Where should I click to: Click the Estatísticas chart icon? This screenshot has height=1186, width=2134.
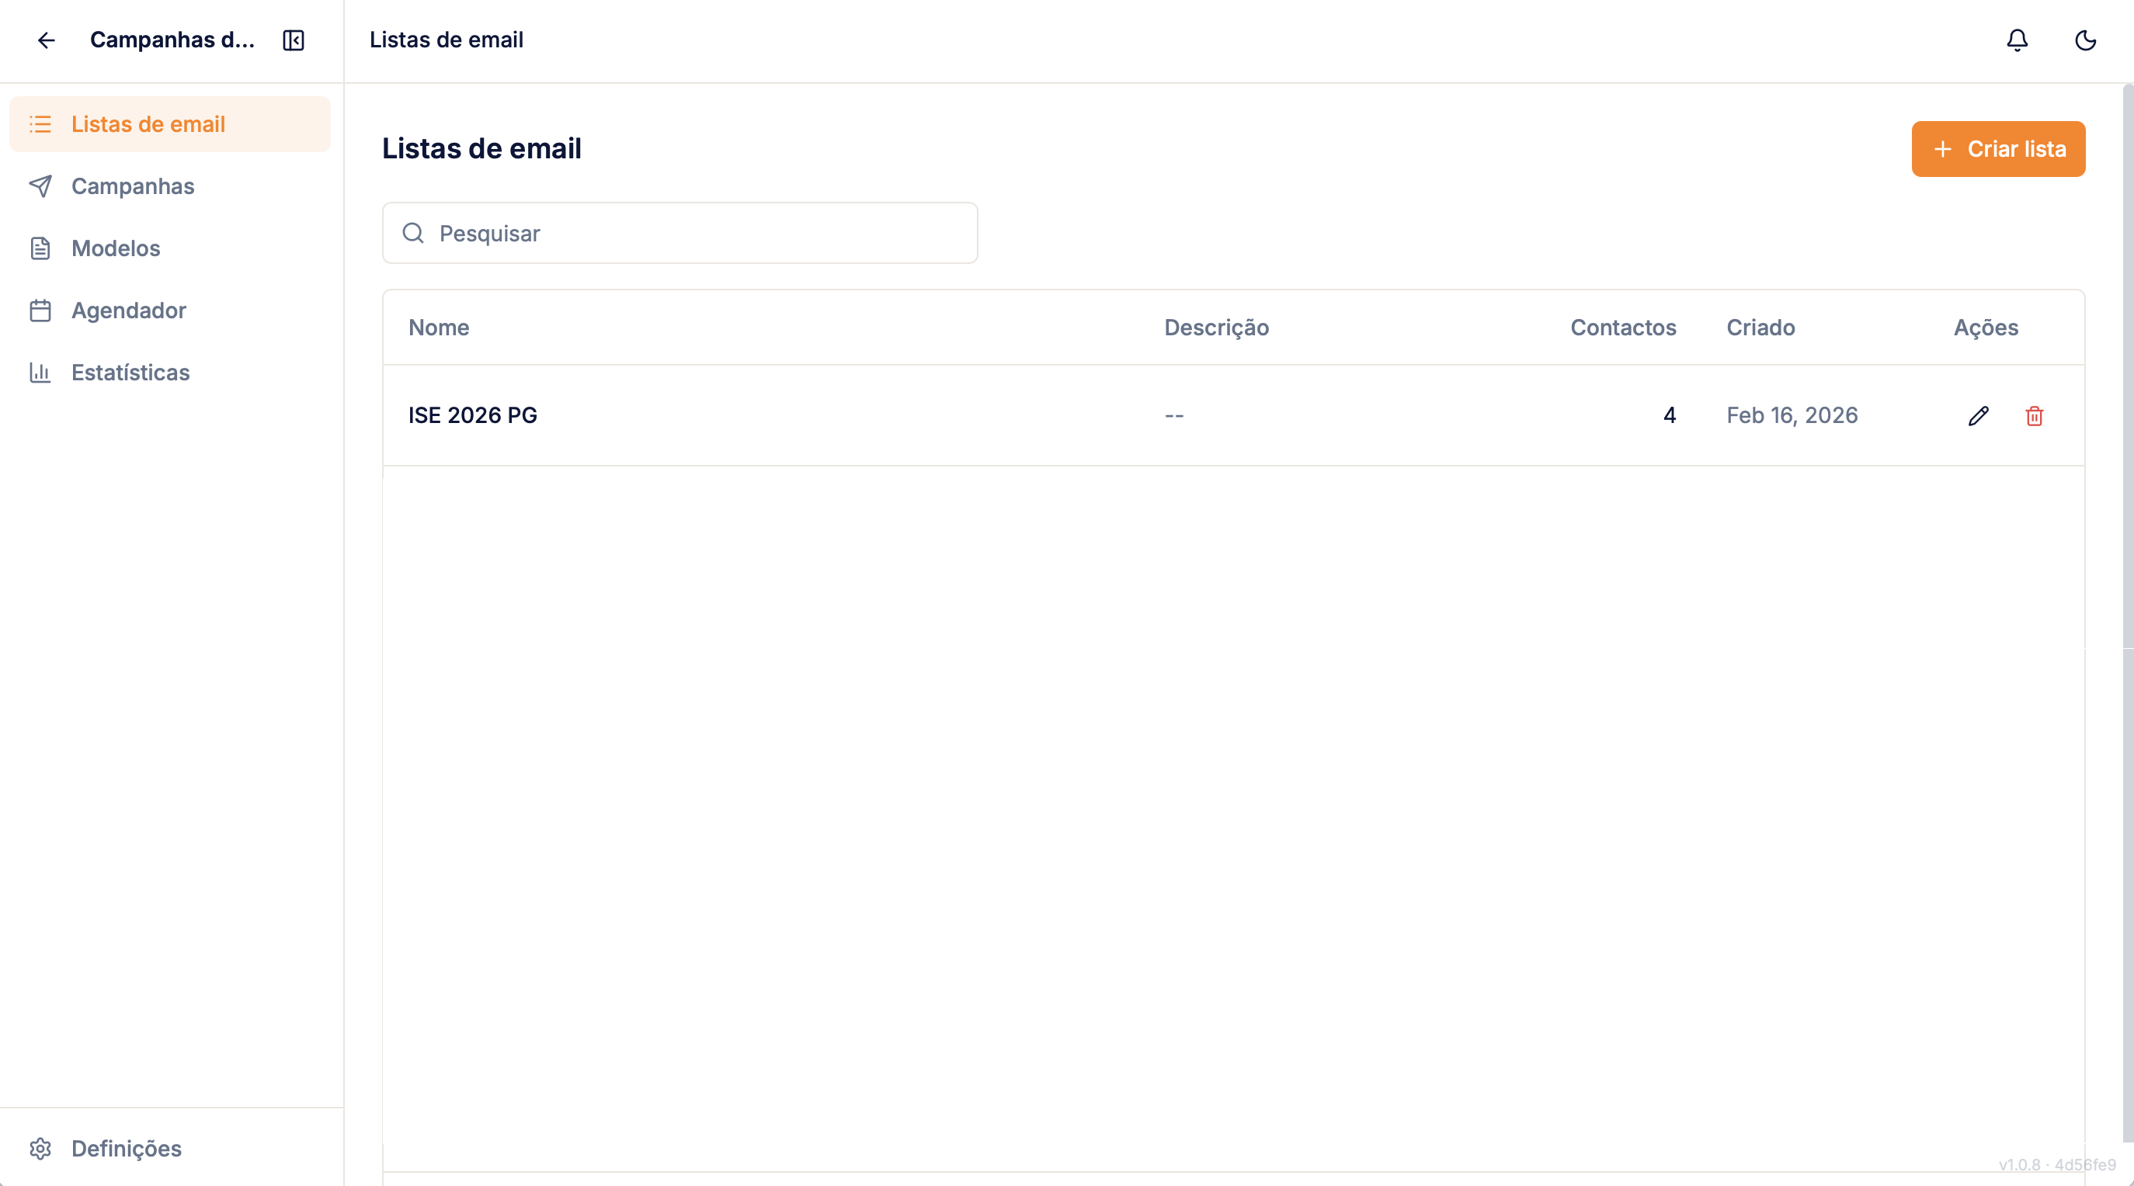tap(40, 373)
